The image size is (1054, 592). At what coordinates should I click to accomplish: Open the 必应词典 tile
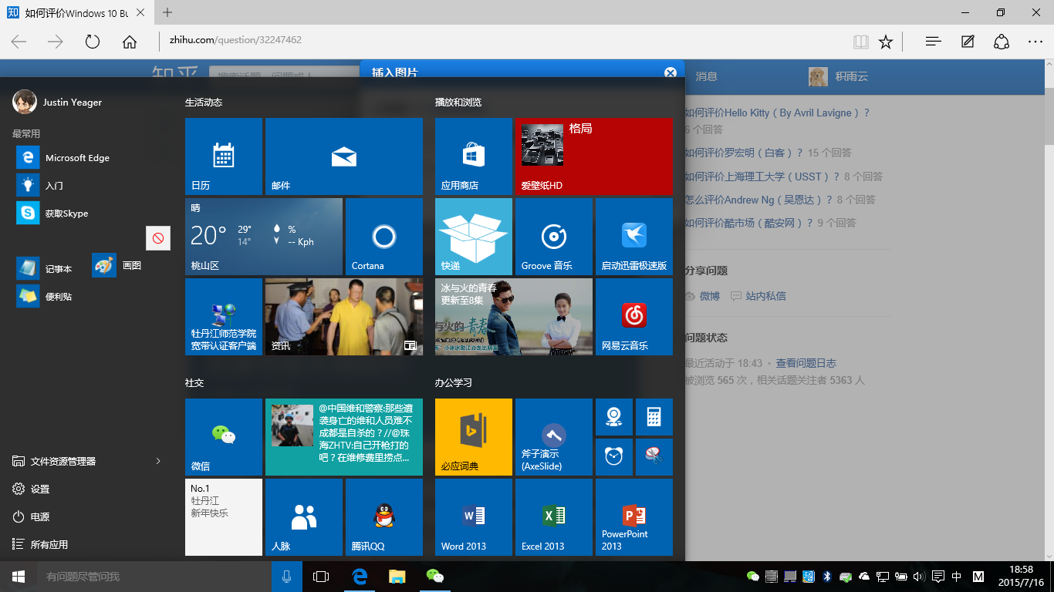coord(473,436)
